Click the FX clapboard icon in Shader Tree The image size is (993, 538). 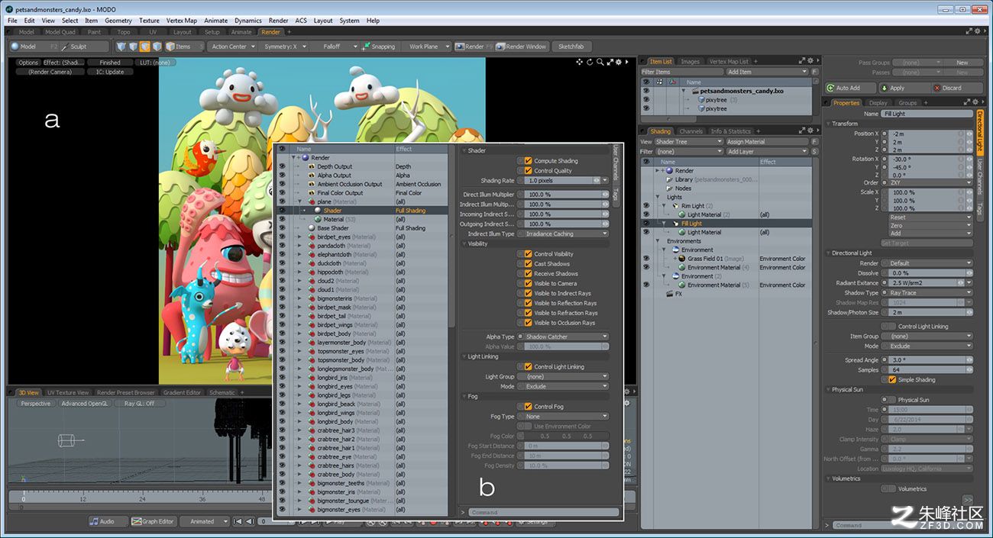coord(670,293)
